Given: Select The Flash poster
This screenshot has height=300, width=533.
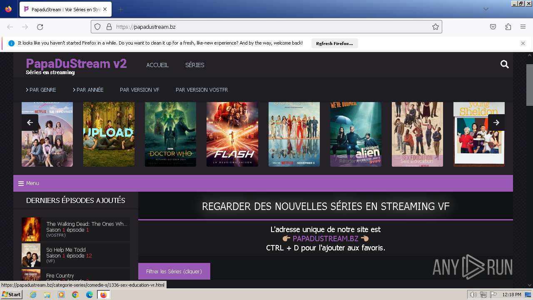Looking at the screenshot, I should point(232,134).
